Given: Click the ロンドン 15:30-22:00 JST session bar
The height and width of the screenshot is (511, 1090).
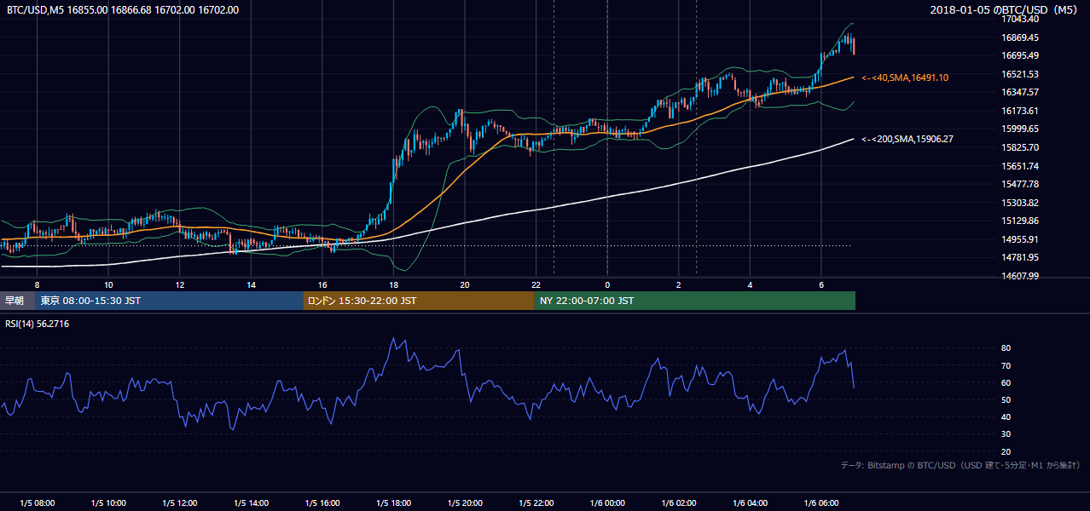Looking at the screenshot, I should 419,301.
